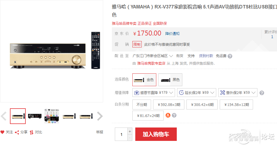Expand 感恩节直降 ¥179 dropdown
The image size is (277, 147).
[154, 93]
